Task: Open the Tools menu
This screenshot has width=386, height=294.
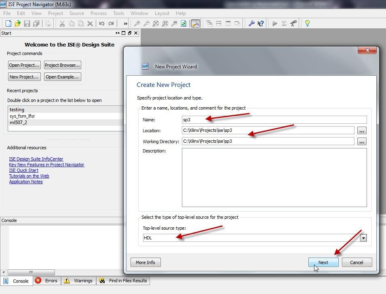Action: pyautogui.click(x=118, y=13)
